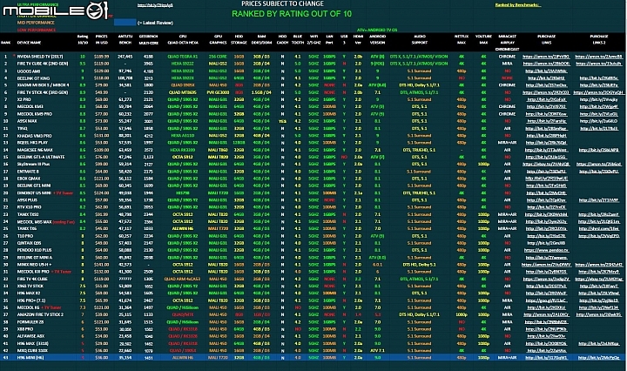The image size is (627, 371).
Task: Open the purchase link for UGOOS AM6
Action: 546,71
